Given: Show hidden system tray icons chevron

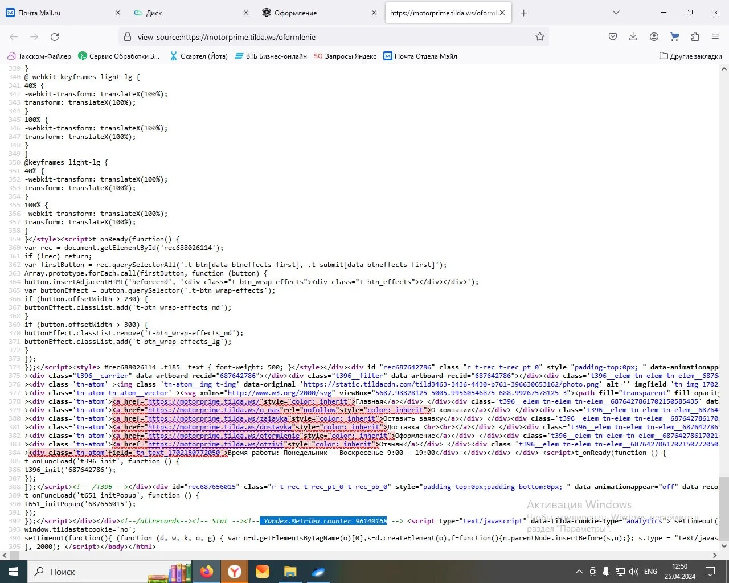Looking at the screenshot, I should pyautogui.click(x=579, y=572).
